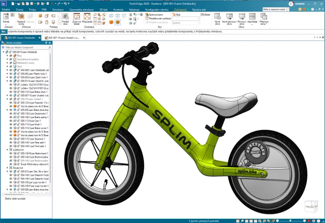Image resolution: width=325 pixels, height=223 pixels.
Task: Click the Solid Edge application button
Action: click(4, 3)
